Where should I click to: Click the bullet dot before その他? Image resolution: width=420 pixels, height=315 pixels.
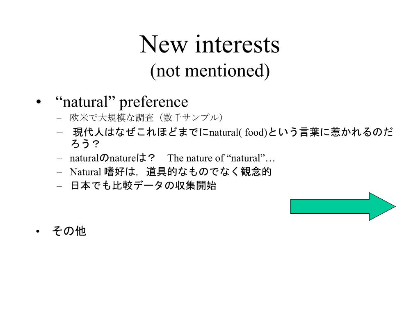[38, 231]
